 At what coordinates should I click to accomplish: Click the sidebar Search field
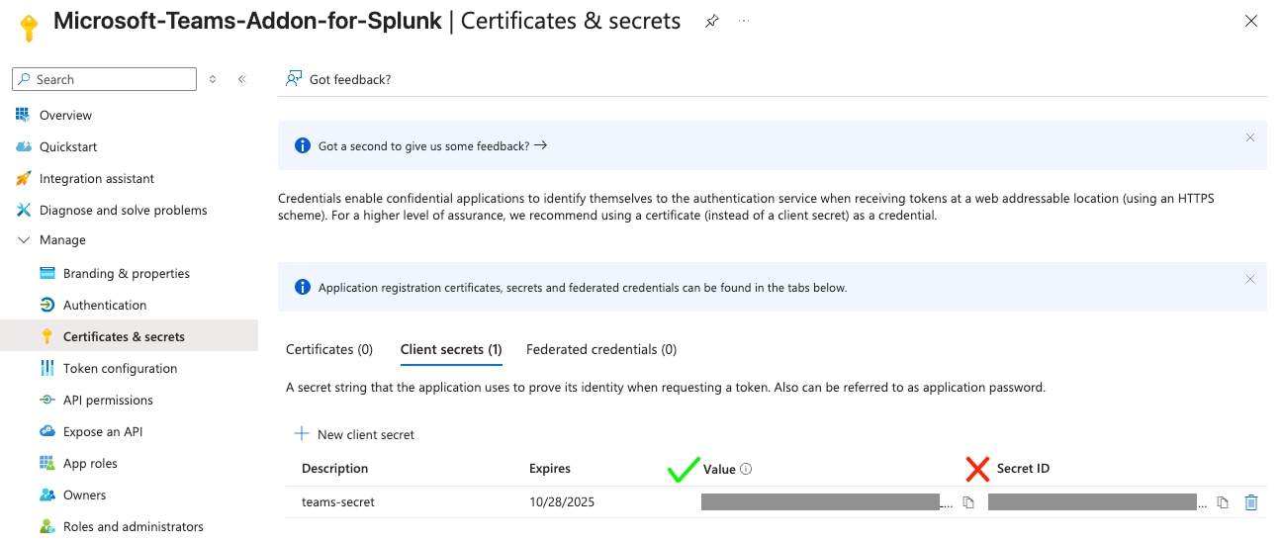click(x=105, y=79)
